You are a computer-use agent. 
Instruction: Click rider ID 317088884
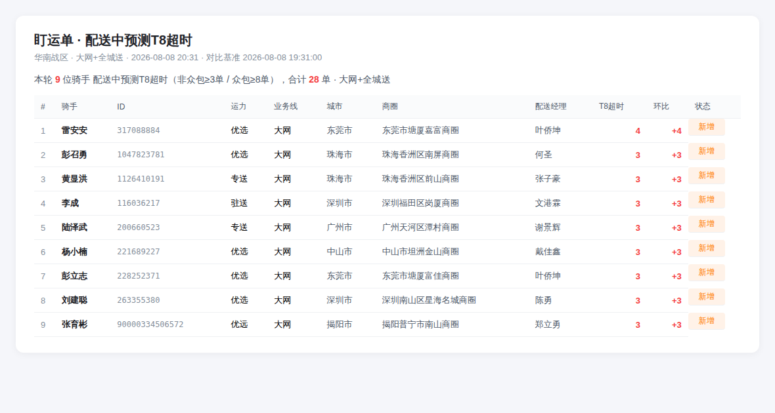click(x=139, y=130)
